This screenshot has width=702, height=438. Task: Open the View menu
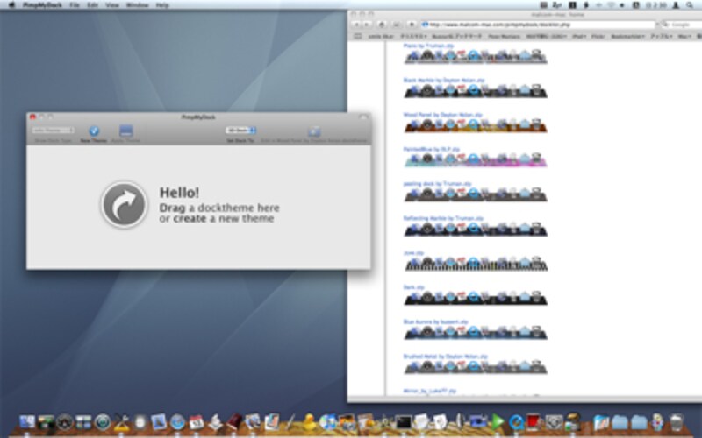tap(112, 5)
